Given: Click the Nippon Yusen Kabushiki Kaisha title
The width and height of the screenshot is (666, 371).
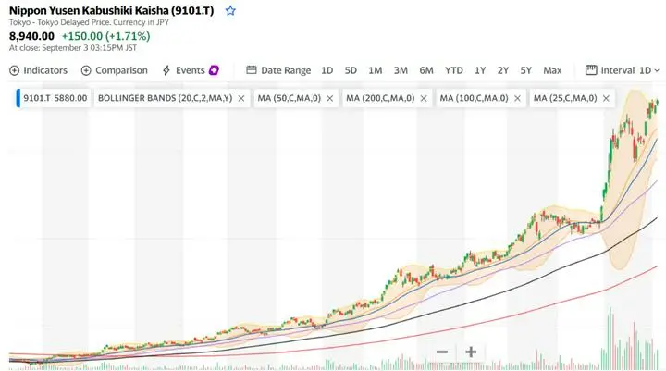Looking at the screenshot, I should coord(112,10).
